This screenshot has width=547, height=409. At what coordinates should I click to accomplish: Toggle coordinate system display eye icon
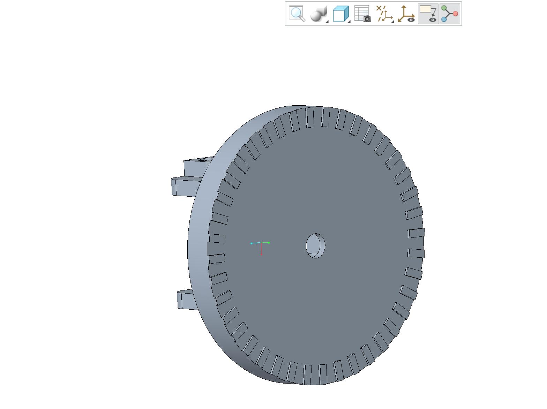point(406,14)
